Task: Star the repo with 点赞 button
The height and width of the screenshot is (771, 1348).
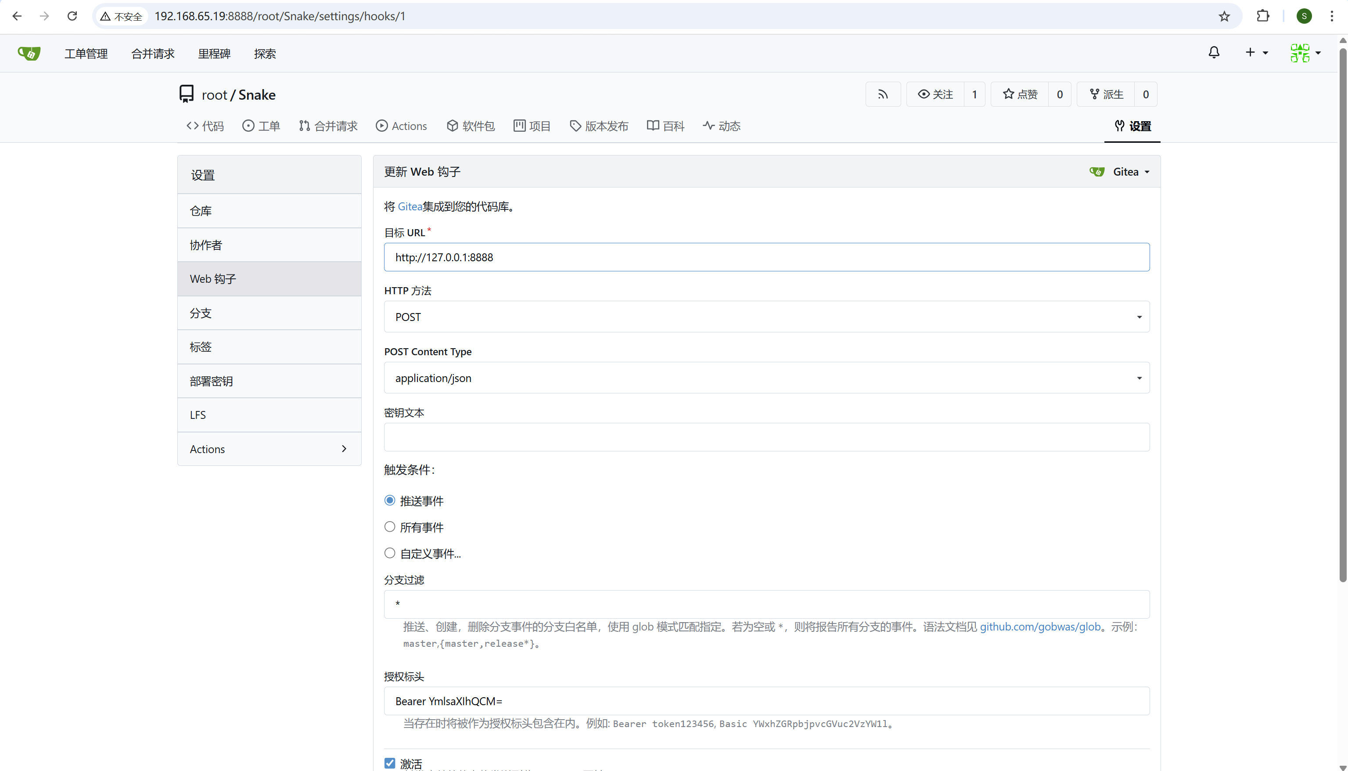Action: coord(1020,94)
